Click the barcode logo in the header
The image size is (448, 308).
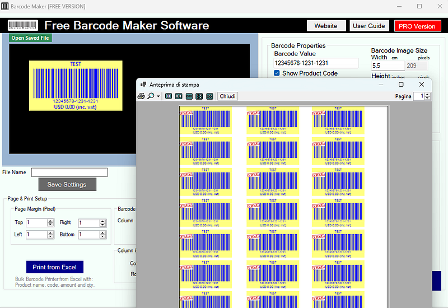pyautogui.click(x=23, y=25)
